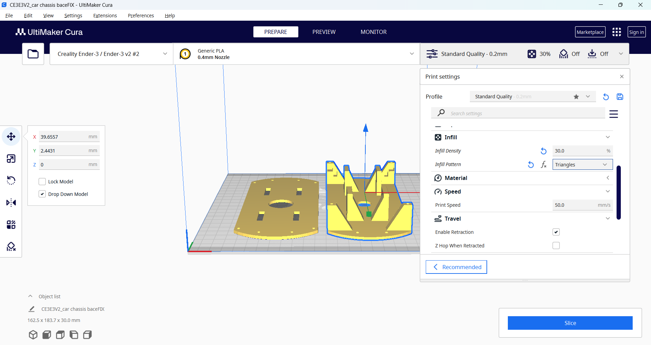Click the pencil rename icon for model
Viewport: 651px width, 345px height.
(x=32, y=309)
